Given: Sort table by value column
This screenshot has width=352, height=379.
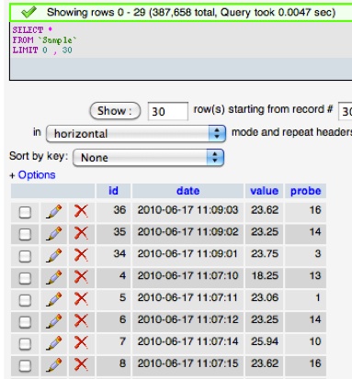Looking at the screenshot, I should [x=264, y=191].
